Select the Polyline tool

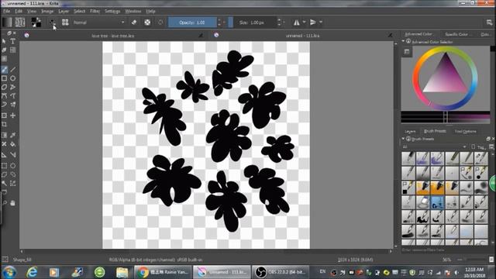click(x=13, y=87)
